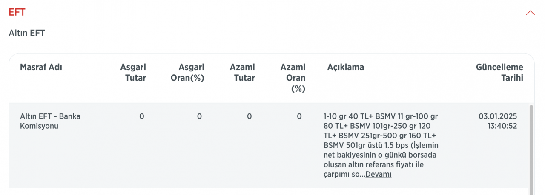Click the Azami Oran value 0 in the row
The image size is (545, 195).
point(299,116)
